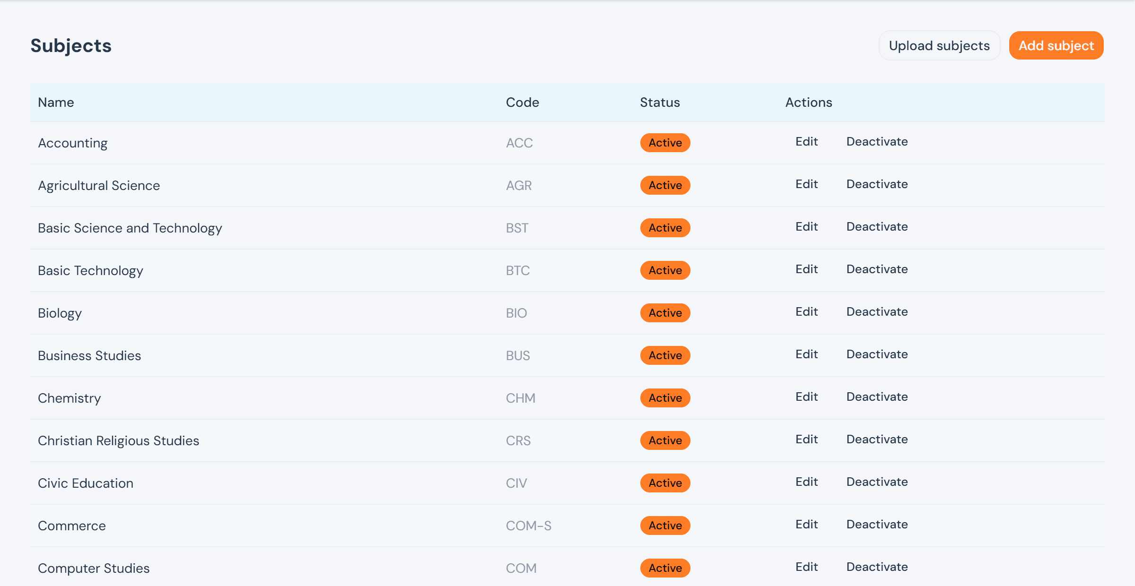Click the Biology subject name
The width and height of the screenshot is (1135, 586).
coord(60,313)
